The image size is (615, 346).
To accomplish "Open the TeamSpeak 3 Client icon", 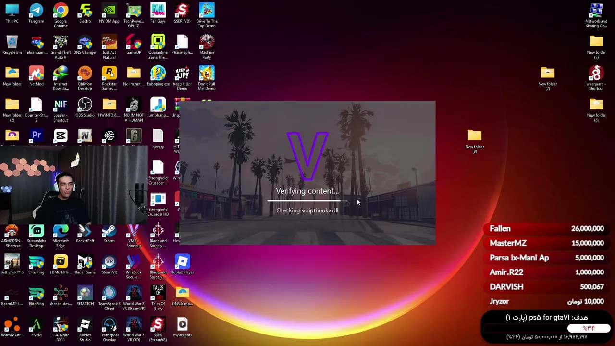I will point(109,298).
